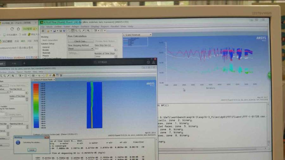
Task: Open the Adapt menu in rear Fluent window
Action: click(75, 27)
